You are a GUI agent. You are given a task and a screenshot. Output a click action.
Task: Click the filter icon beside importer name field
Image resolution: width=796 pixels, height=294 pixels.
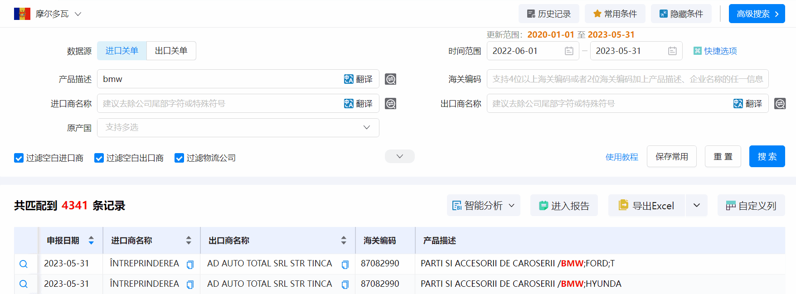point(390,104)
